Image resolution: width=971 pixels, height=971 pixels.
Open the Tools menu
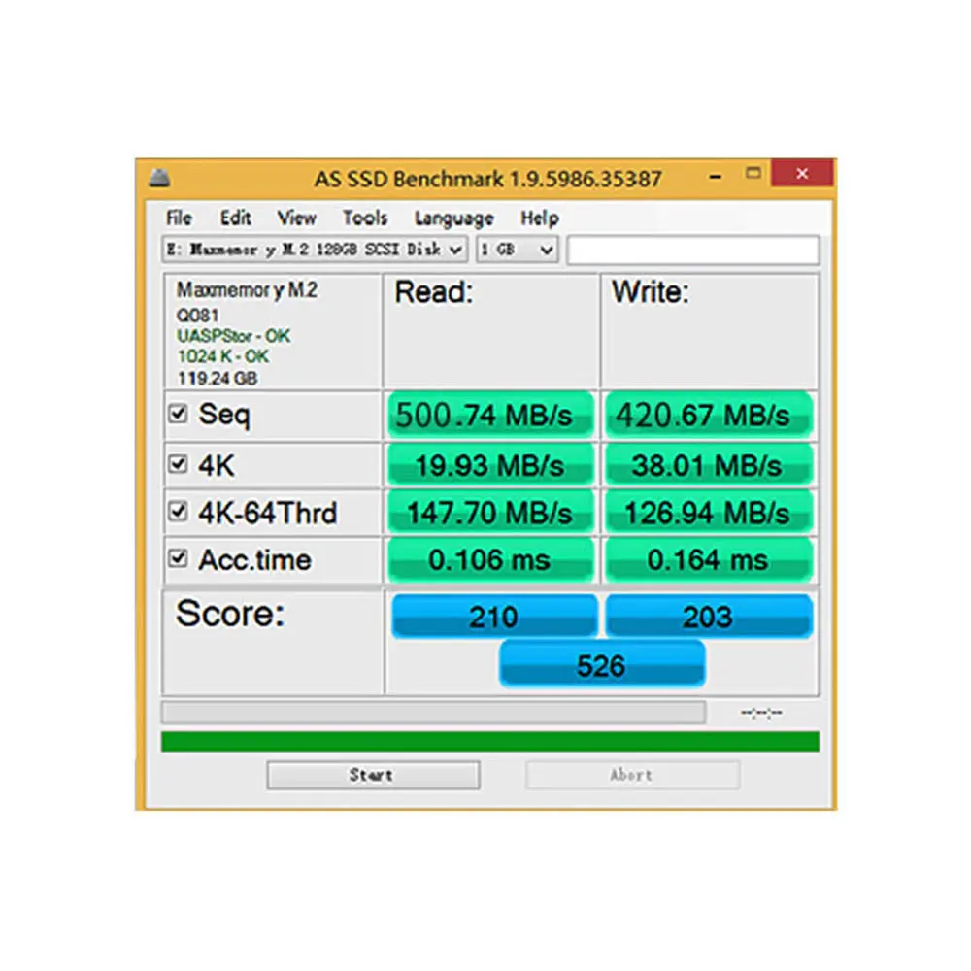(x=365, y=218)
